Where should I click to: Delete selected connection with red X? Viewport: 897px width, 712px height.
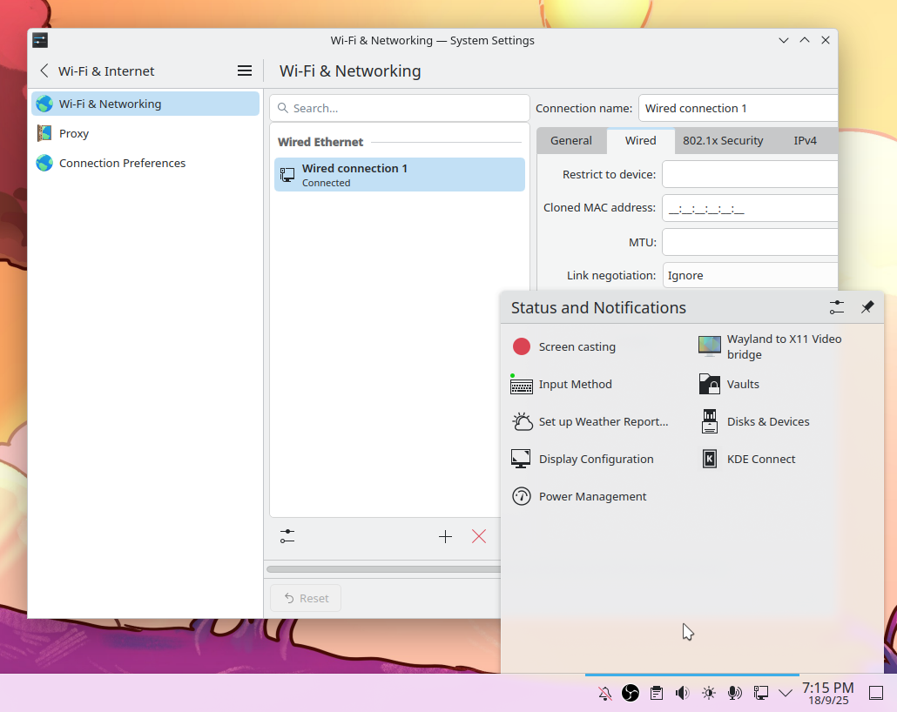point(479,536)
